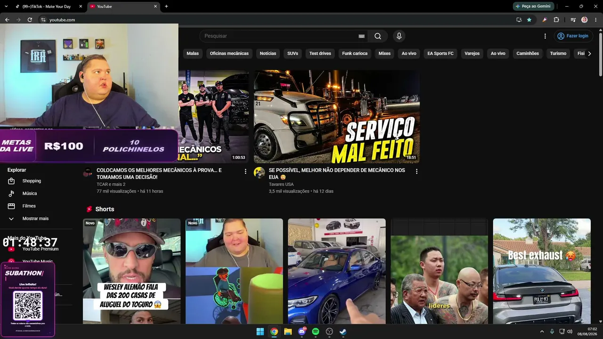Open Steam from the taskbar

click(343, 331)
